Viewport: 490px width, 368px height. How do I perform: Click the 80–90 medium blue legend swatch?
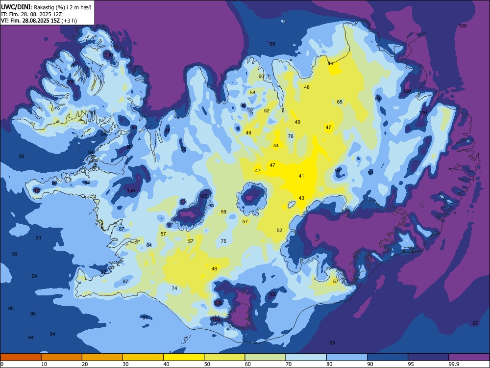347,357
